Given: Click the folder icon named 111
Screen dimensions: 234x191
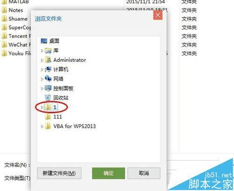Looking at the screenshot, I should click(48, 117).
